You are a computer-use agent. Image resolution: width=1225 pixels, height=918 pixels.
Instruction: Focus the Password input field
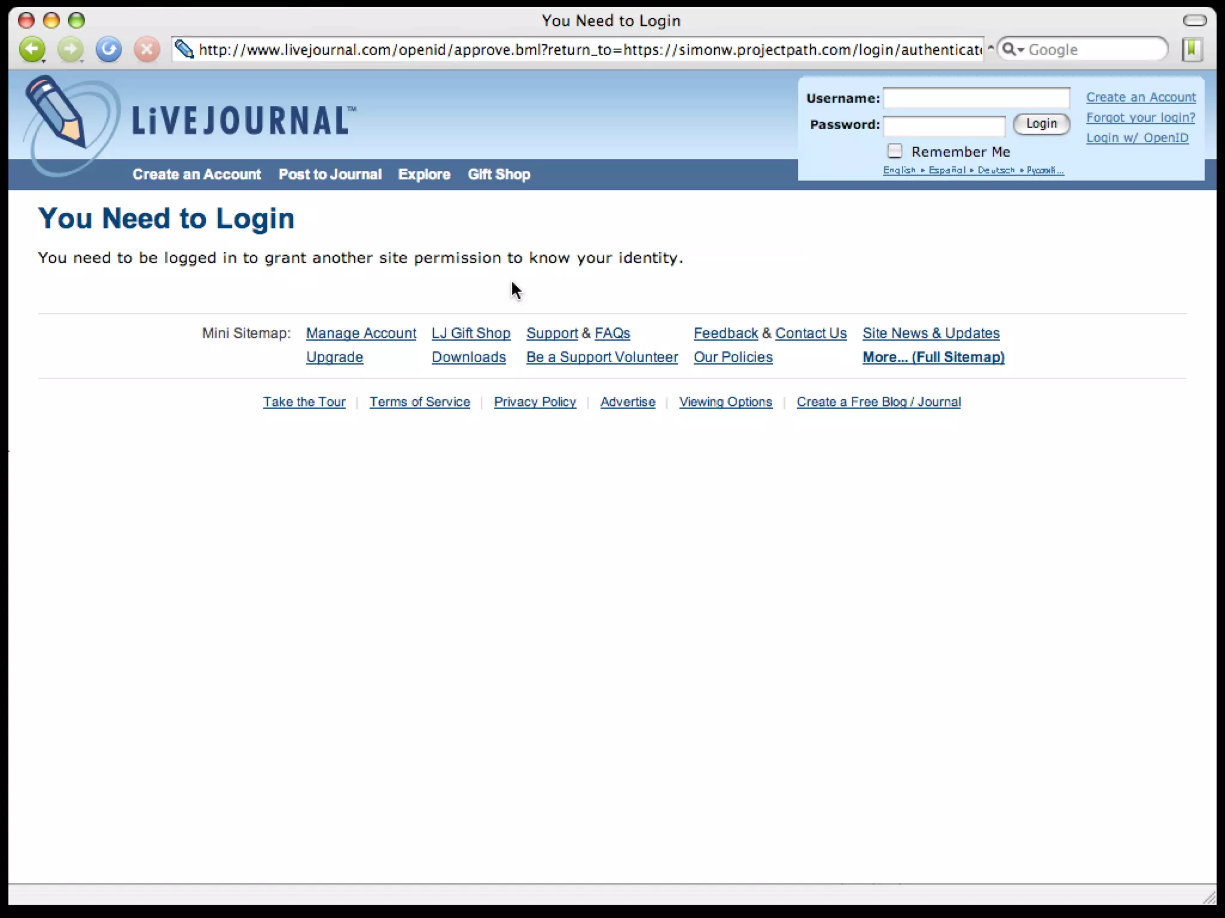tap(944, 126)
